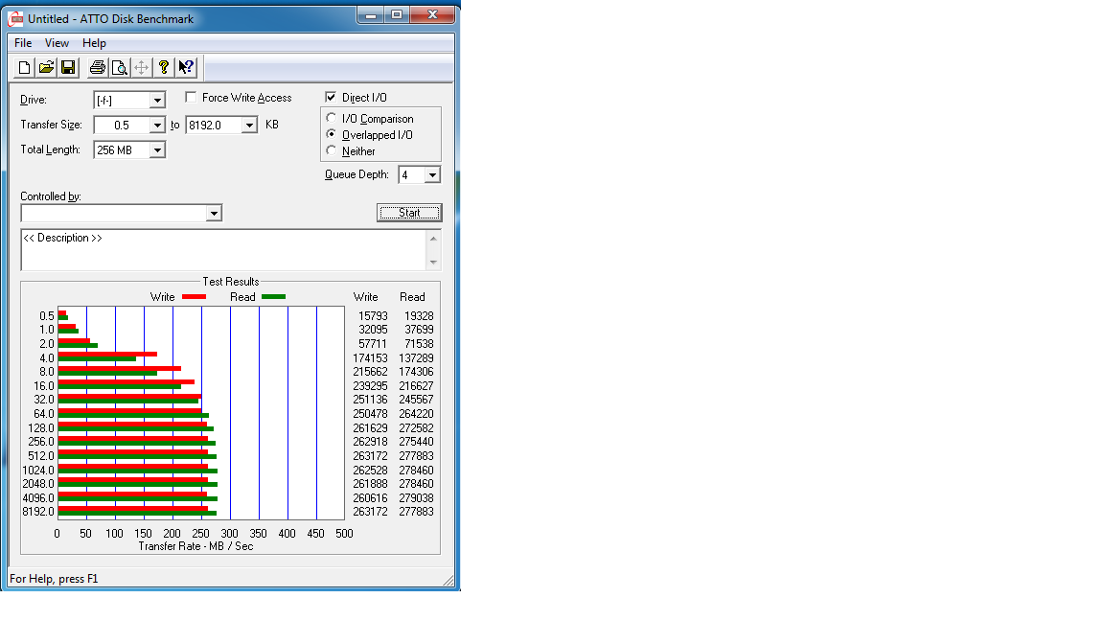Select the Neither radio button

click(x=331, y=150)
